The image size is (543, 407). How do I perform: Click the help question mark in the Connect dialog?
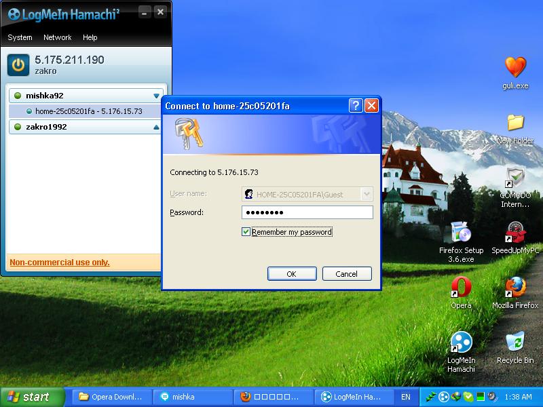pos(356,106)
